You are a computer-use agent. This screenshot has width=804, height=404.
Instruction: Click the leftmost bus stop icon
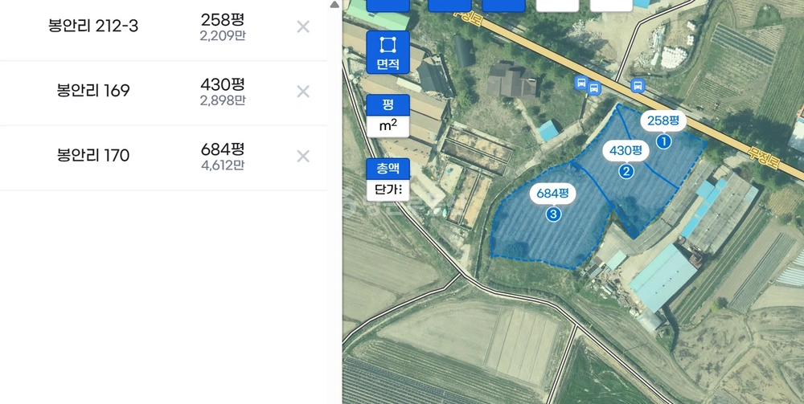click(581, 82)
